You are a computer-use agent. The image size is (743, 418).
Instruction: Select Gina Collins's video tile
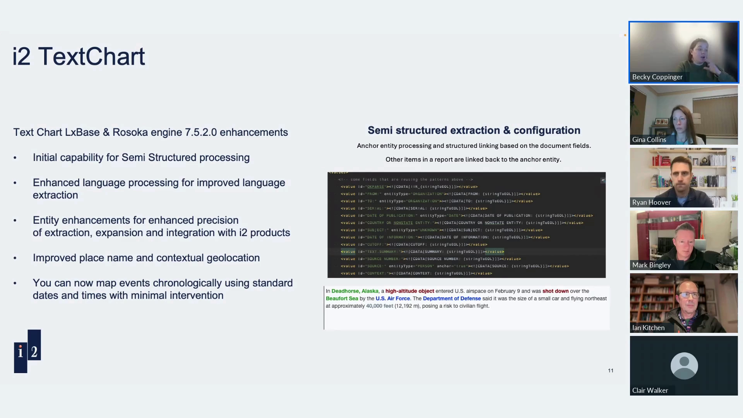684,115
